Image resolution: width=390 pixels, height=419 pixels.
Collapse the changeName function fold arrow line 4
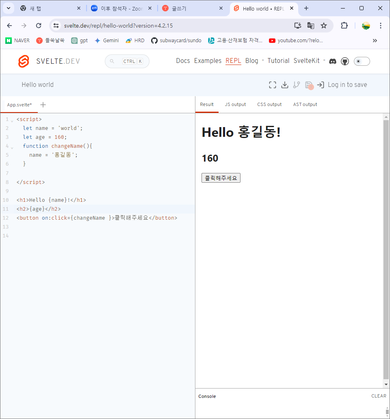(x=12, y=148)
